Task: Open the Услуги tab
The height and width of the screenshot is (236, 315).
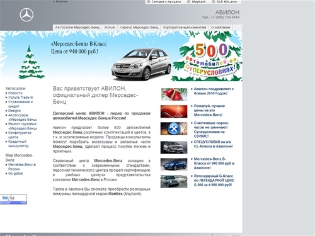Action: (110, 28)
